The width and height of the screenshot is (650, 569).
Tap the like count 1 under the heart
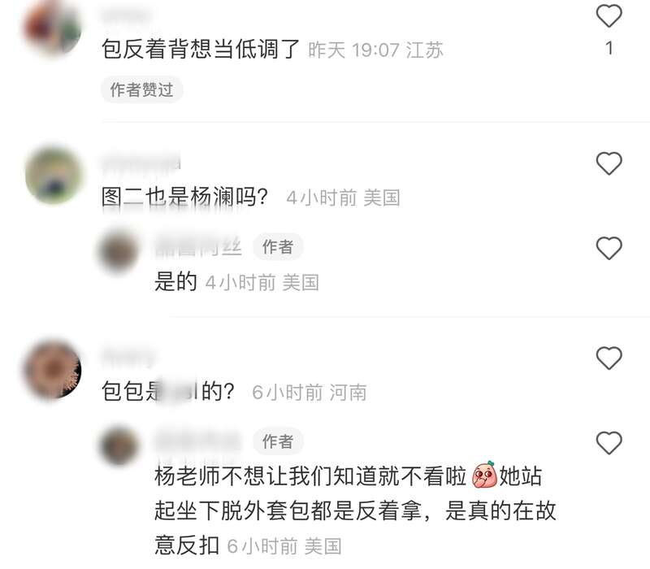click(609, 48)
